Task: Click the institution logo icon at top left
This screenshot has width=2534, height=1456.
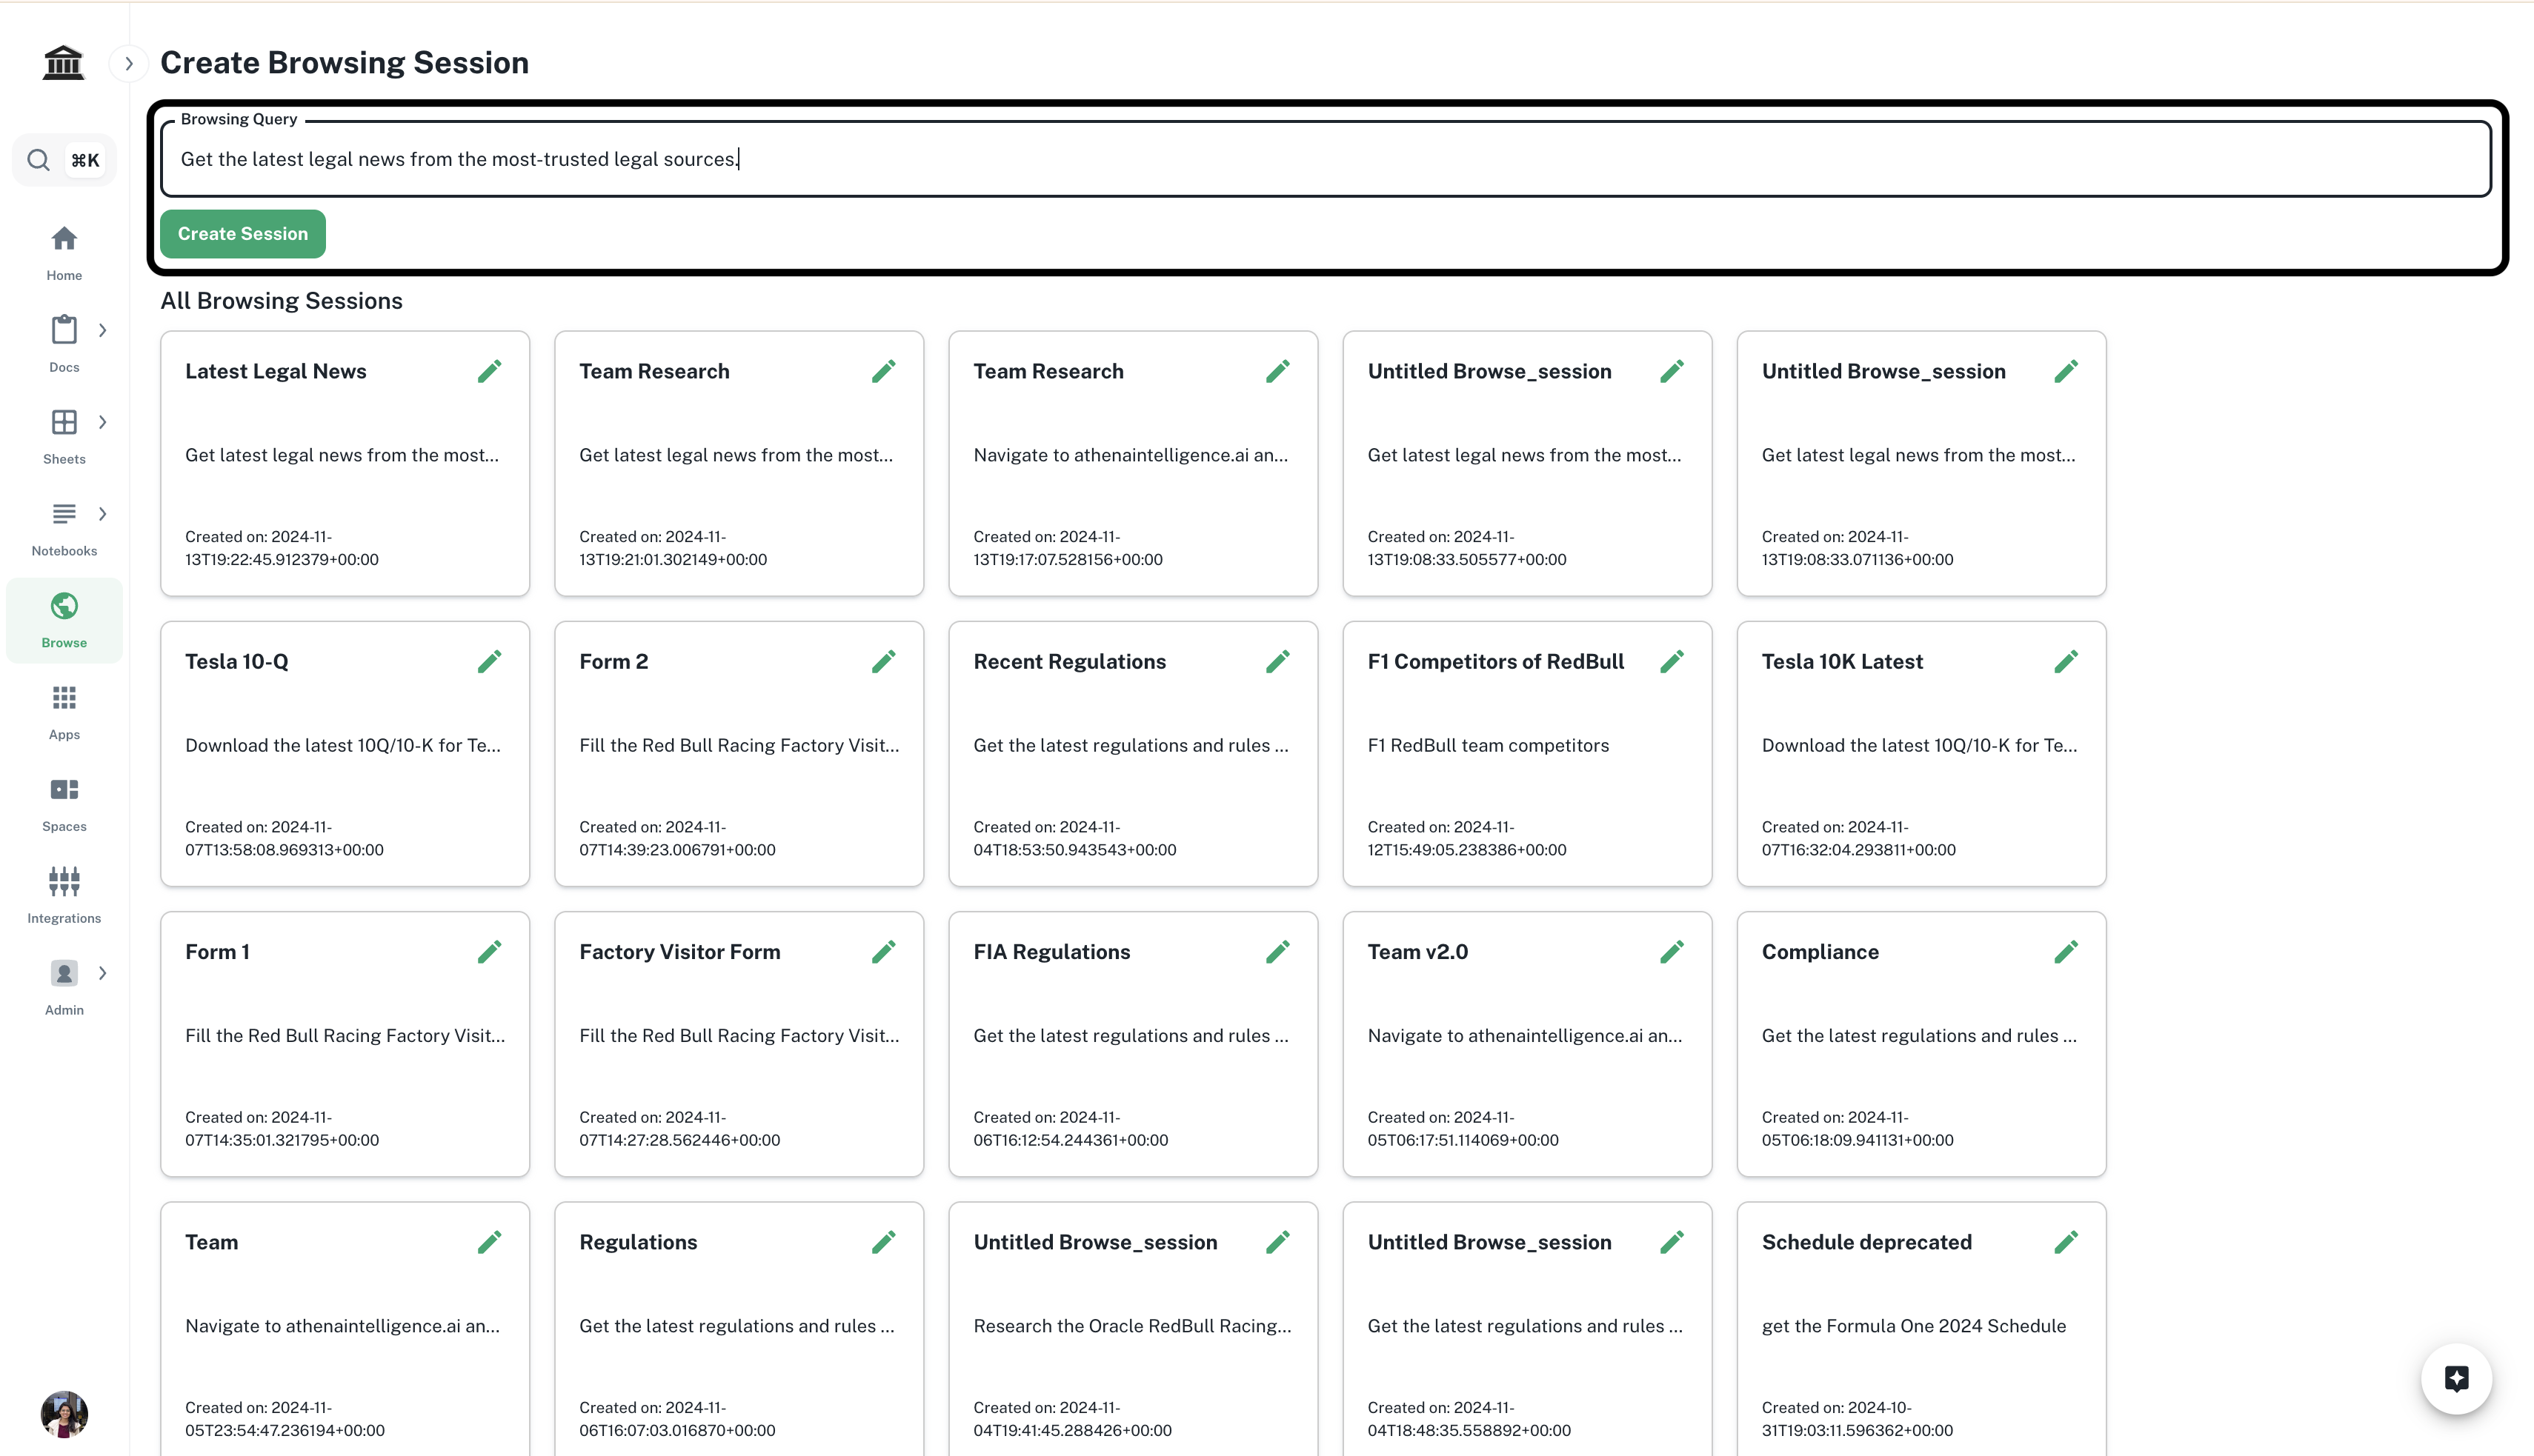Action: [x=63, y=62]
